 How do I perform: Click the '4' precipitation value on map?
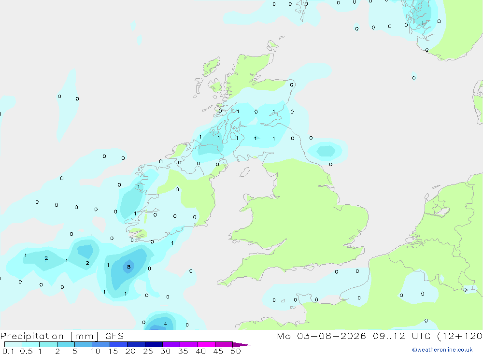coord(165,324)
